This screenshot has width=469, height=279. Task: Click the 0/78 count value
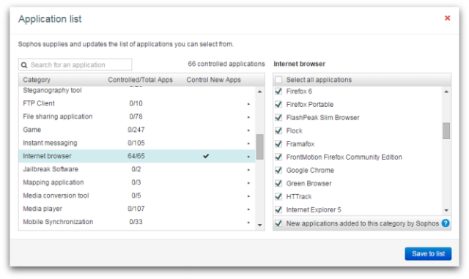pyautogui.click(x=136, y=116)
